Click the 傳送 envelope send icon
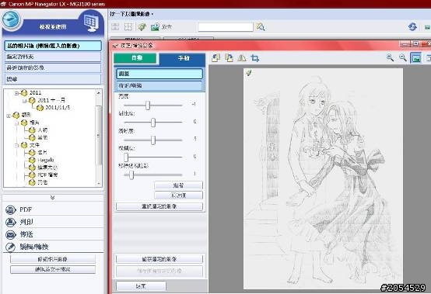This screenshot has height=294, width=431. pos(10,234)
